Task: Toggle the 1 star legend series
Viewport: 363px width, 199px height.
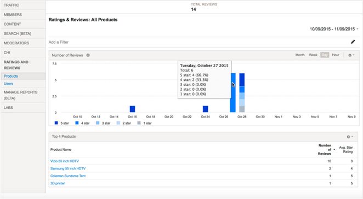Action: coord(144,123)
